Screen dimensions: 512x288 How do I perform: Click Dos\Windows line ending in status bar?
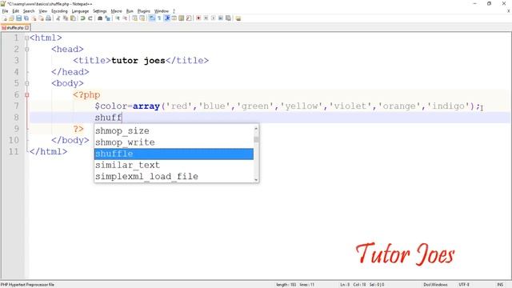[x=435, y=285]
